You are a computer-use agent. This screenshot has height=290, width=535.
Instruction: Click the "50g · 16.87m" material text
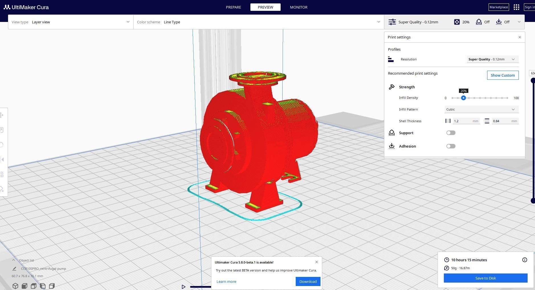pyautogui.click(x=460, y=268)
